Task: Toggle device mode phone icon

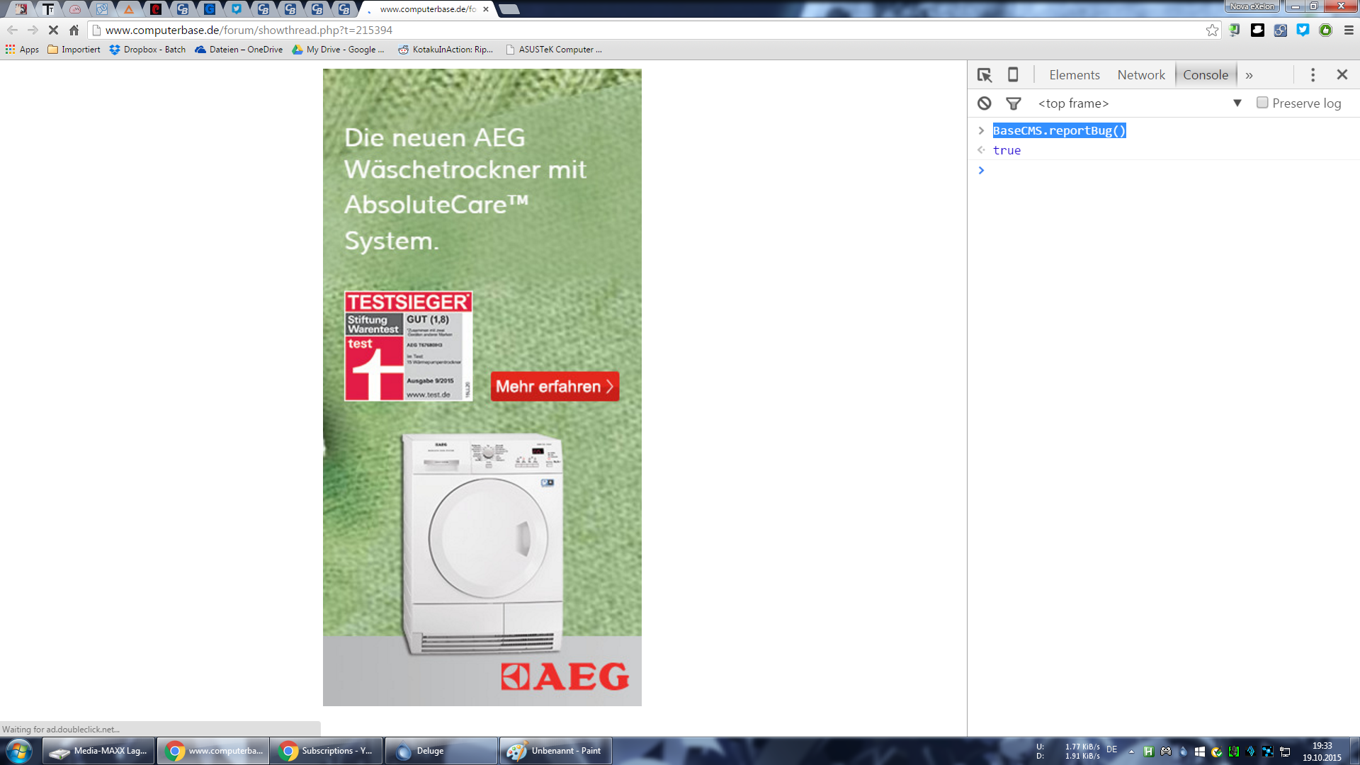Action: pyautogui.click(x=1013, y=75)
